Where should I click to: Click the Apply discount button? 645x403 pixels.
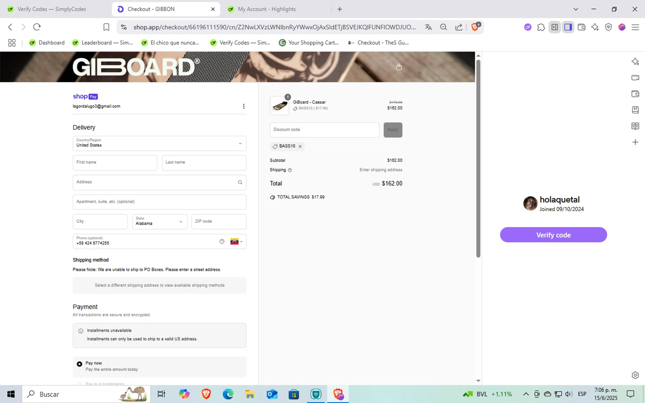tap(393, 130)
